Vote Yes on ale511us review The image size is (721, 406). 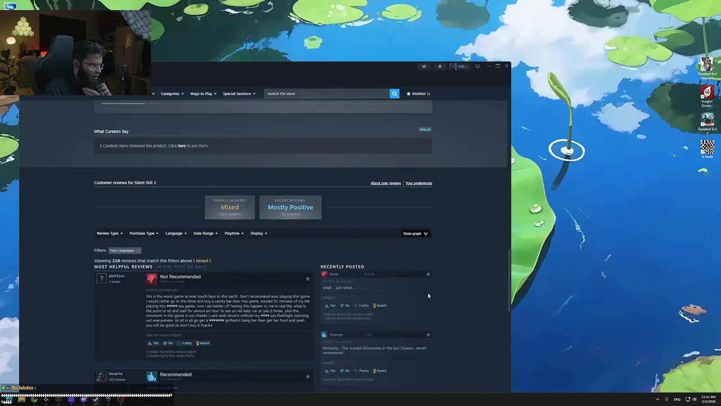pos(153,343)
